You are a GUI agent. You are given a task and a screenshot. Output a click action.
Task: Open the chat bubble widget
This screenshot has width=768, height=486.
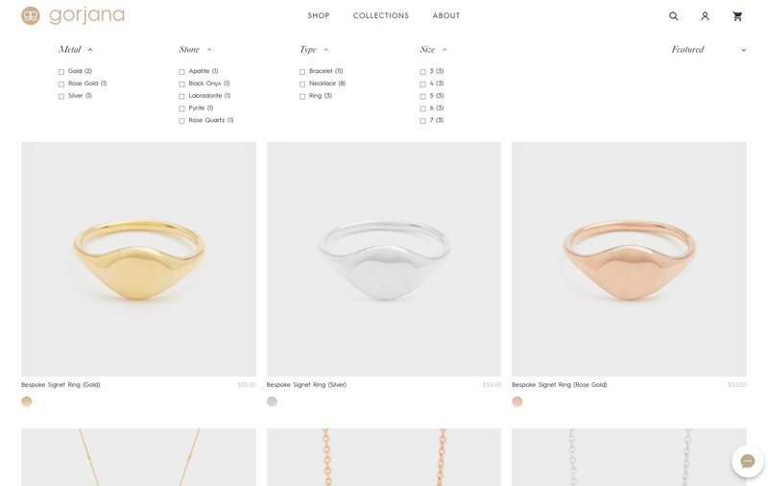click(x=748, y=461)
